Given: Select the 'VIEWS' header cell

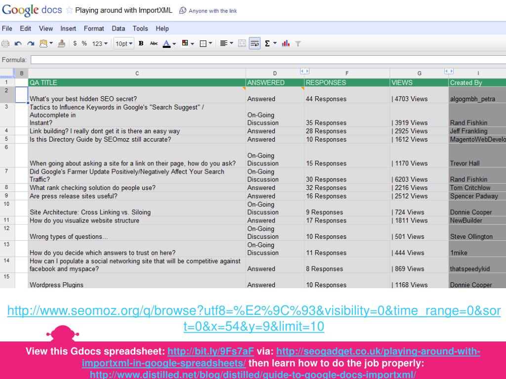Looking at the screenshot, I should point(419,82).
